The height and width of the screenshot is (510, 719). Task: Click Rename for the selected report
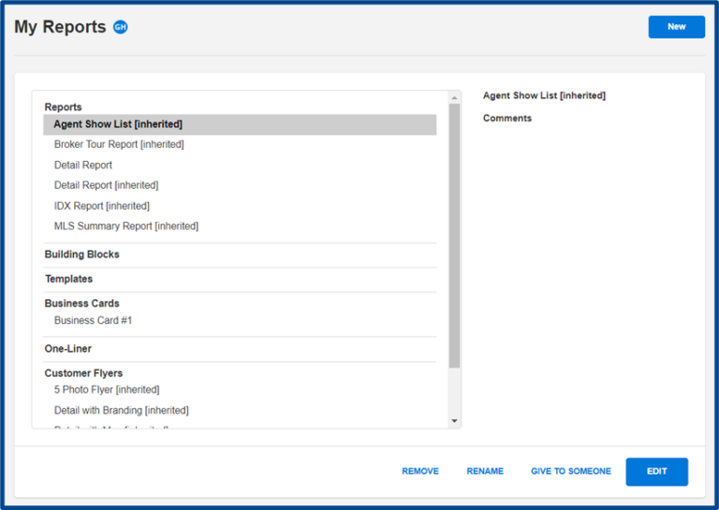tap(485, 472)
